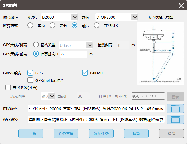This screenshot has width=187, height=144.
Task: Toggle the BeiDou checkbox
Action: pyautogui.click(x=85, y=73)
